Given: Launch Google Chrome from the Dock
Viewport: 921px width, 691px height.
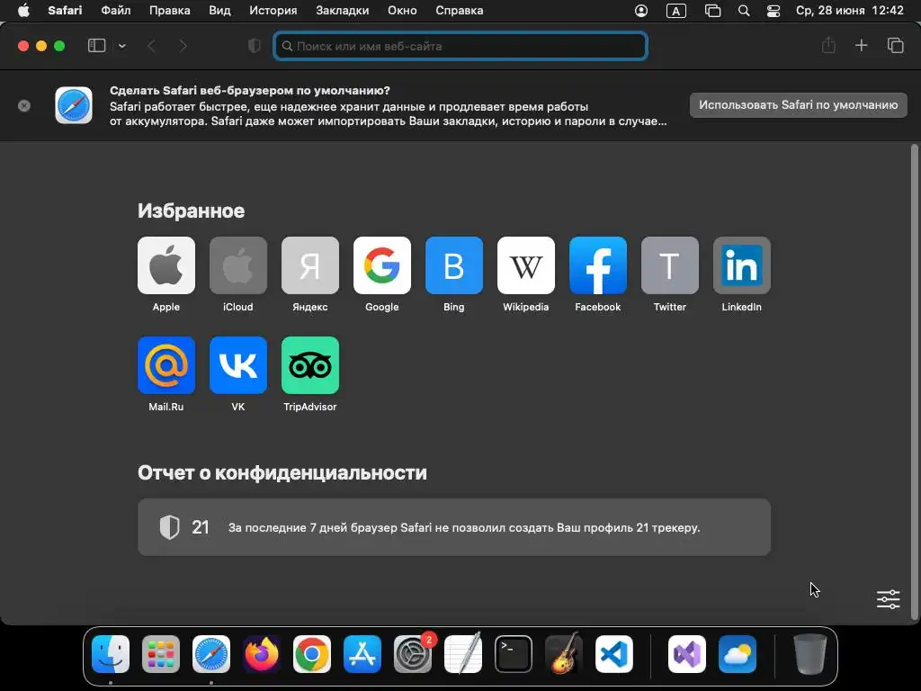Looking at the screenshot, I should pyautogui.click(x=312, y=654).
